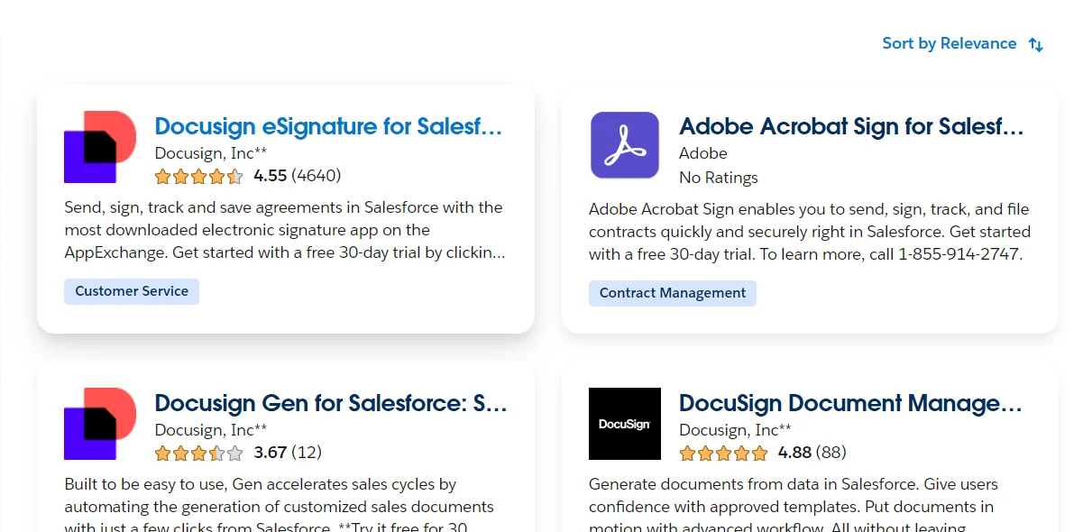Image resolution: width=1092 pixels, height=532 pixels.
Task: Click the star rating for DocuSign Document Management
Action: tap(723, 454)
